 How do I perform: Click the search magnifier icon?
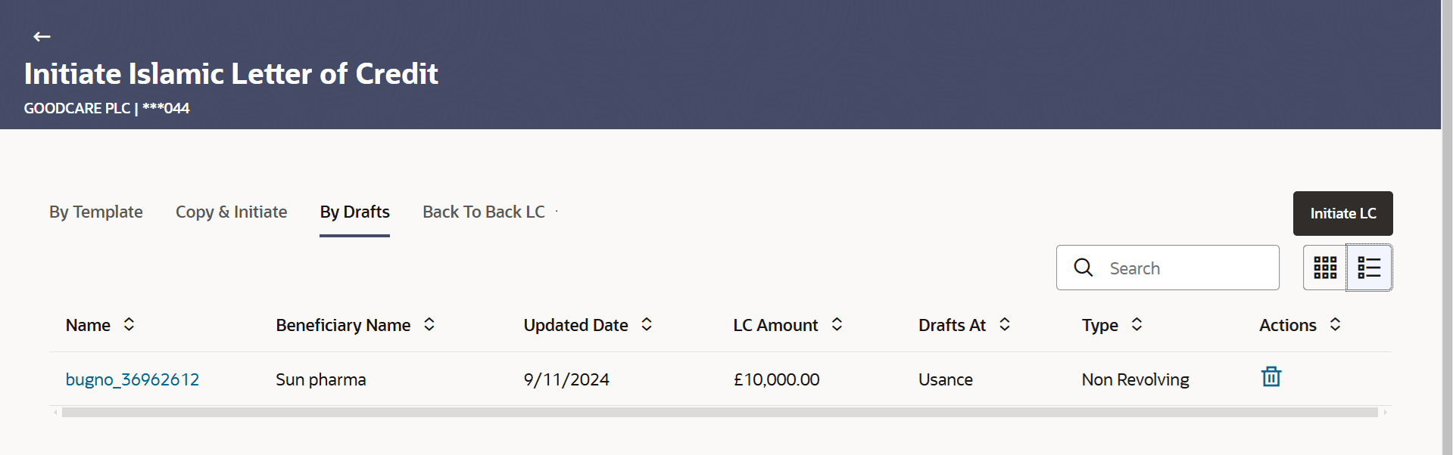[x=1084, y=268]
